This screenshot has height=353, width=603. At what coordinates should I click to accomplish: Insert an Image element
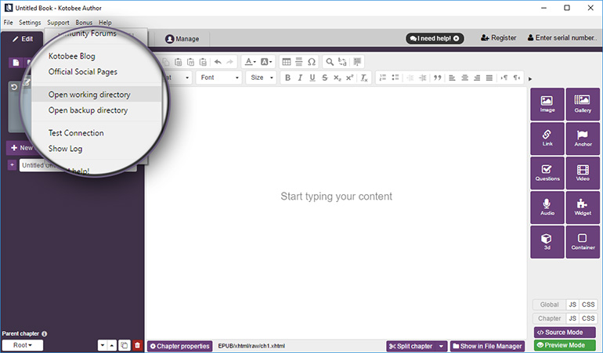coord(547,104)
